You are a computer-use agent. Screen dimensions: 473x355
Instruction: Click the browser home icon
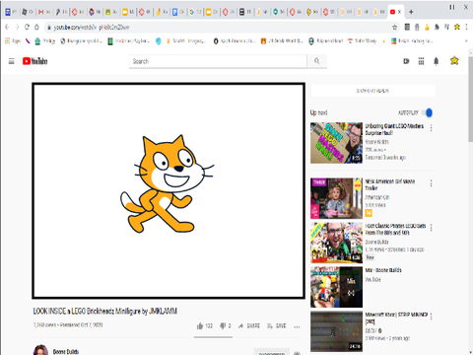[36, 27]
